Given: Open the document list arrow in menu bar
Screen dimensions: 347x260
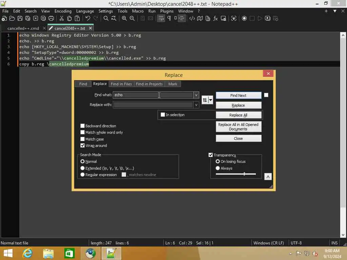Looking at the screenshot, I should pyautogui.click(x=335, y=11).
